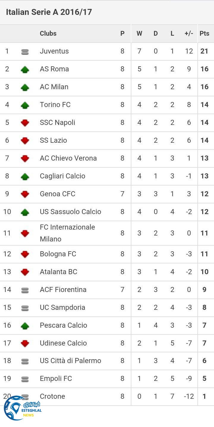Click the FC Internazionale Milano club name
Viewport: 214px width, 427px height.
[x=67, y=233]
